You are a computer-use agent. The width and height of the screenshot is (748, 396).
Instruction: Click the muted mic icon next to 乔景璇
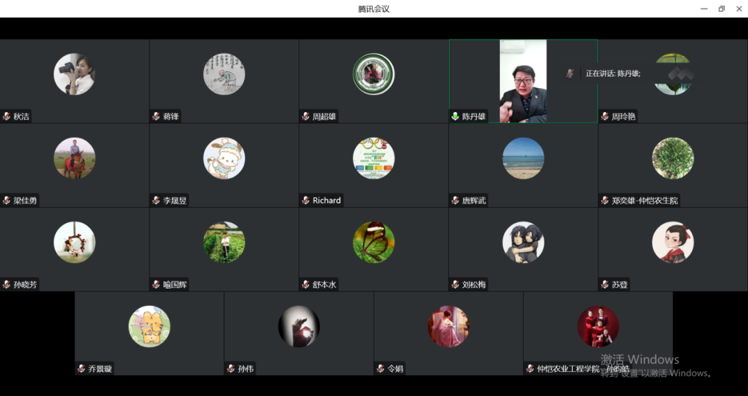pyautogui.click(x=81, y=369)
